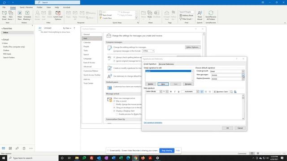The image size is (287, 161).
Task: Open the File menu tab
Action: click(4, 7)
